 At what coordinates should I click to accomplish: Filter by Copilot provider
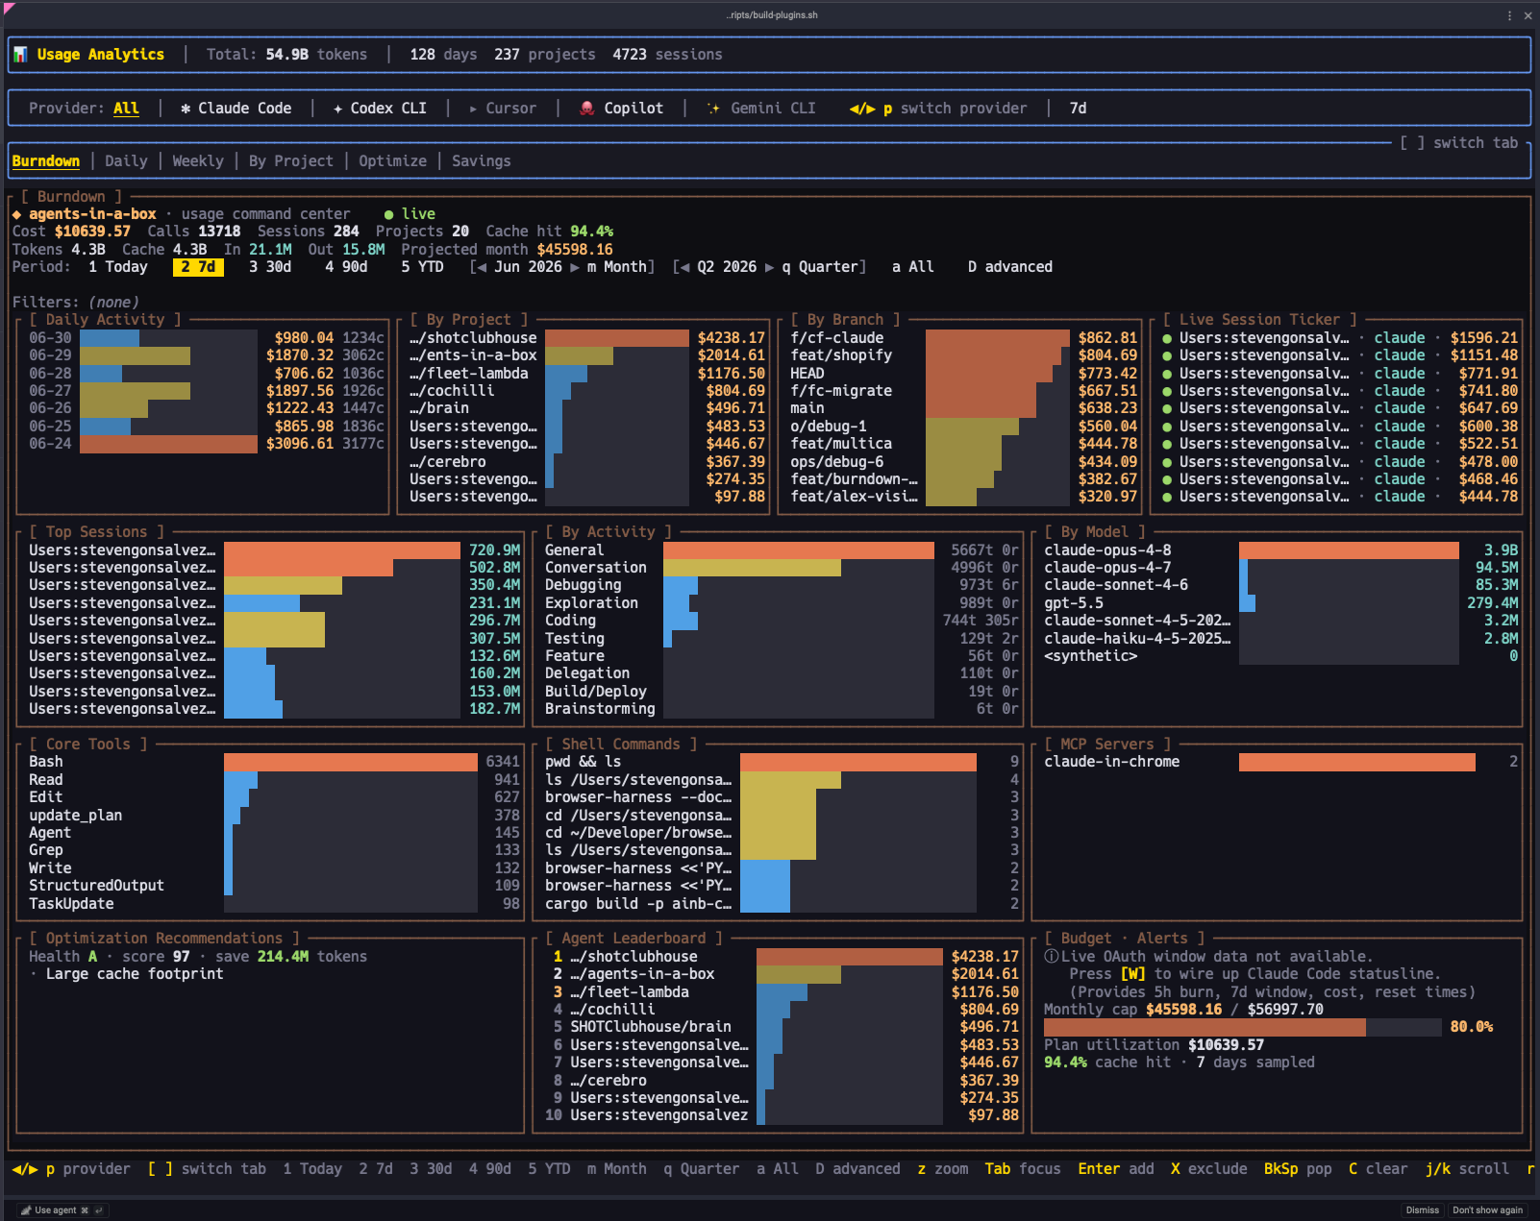click(621, 109)
